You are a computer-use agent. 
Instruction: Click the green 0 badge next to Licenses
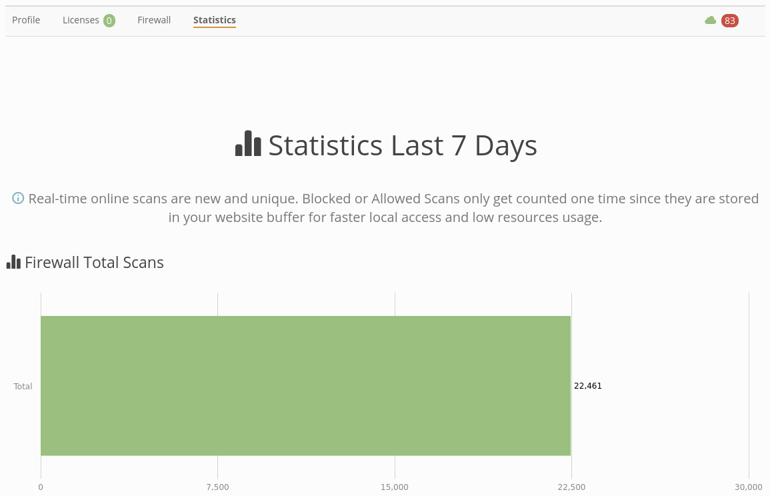click(109, 20)
